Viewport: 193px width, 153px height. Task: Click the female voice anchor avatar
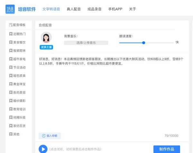[x=46, y=37]
